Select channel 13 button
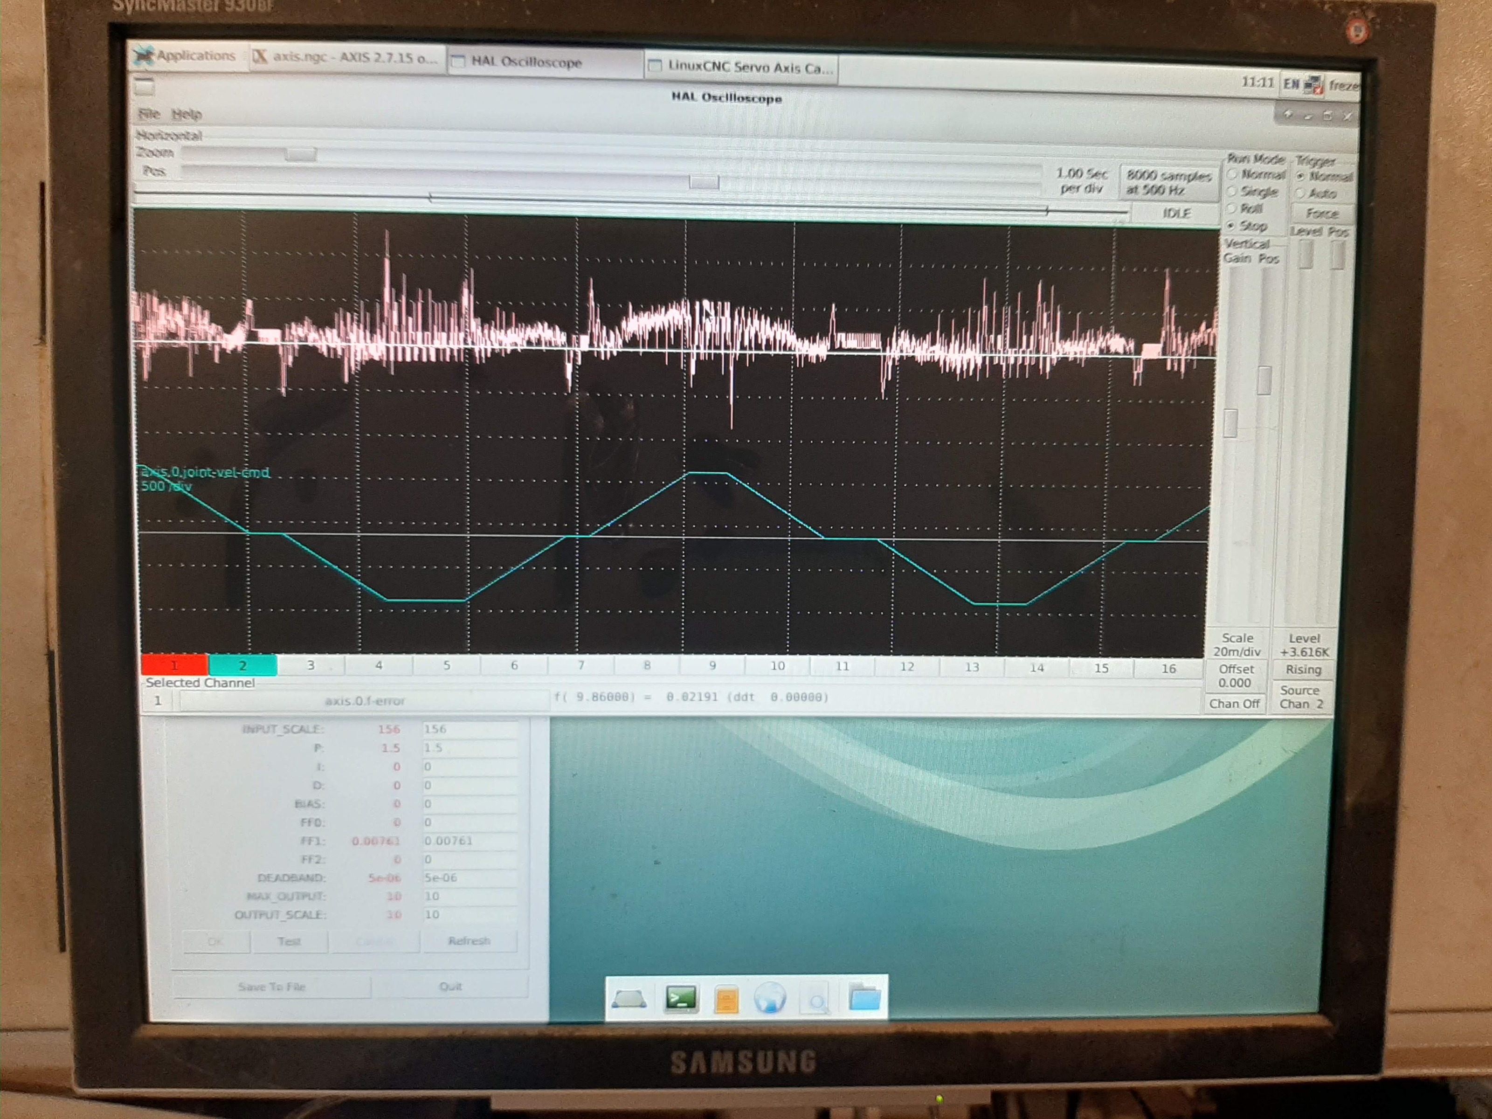This screenshot has width=1492, height=1119. 971,667
